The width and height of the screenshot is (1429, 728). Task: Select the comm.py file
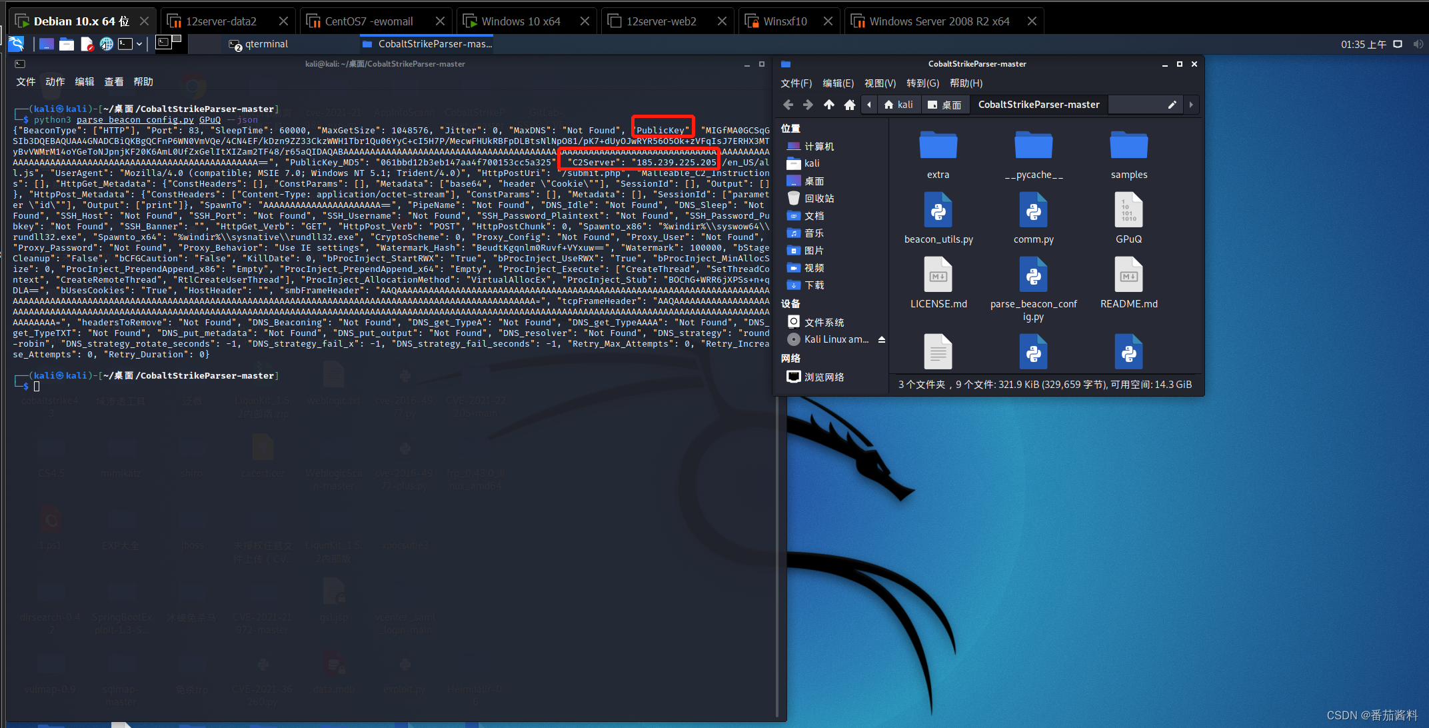pyautogui.click(x=1034, y=218)
